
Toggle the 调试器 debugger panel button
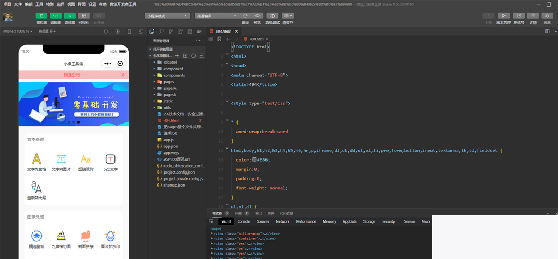point(70,16)
